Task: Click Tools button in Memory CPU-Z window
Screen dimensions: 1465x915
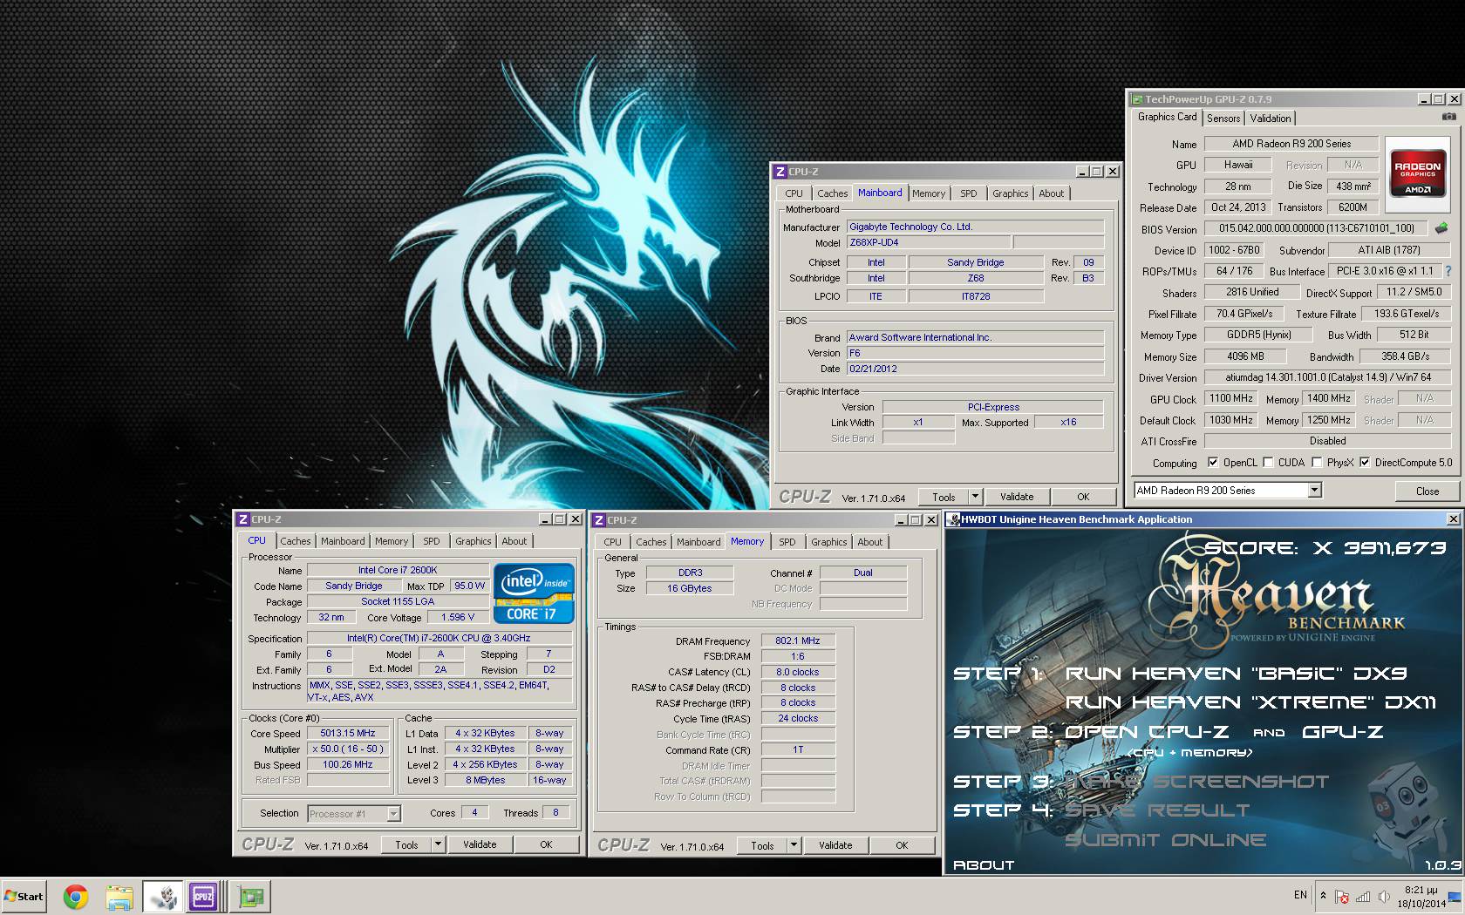Action: (762, 845)
